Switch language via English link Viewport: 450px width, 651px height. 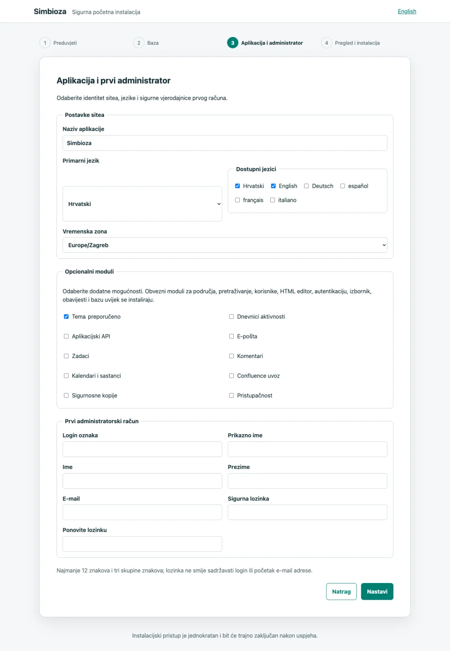[x=407, y=11]
